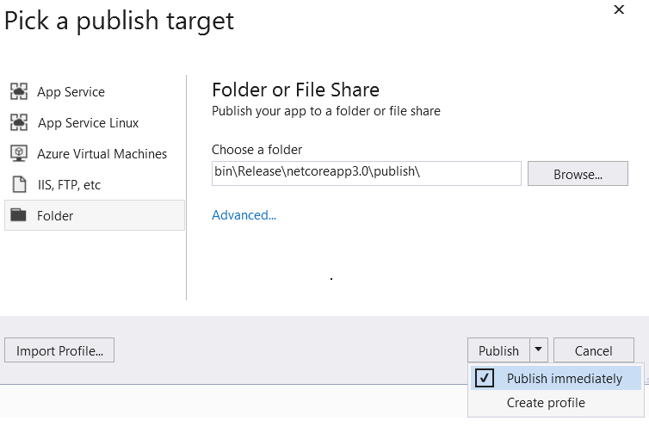Expand the Publish split-button dropdown arrow

(538, 350)
